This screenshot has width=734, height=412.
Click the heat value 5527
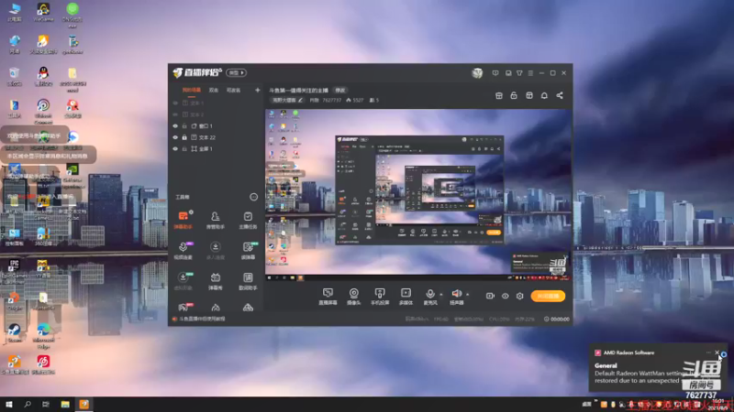click(x=358, y=100)
